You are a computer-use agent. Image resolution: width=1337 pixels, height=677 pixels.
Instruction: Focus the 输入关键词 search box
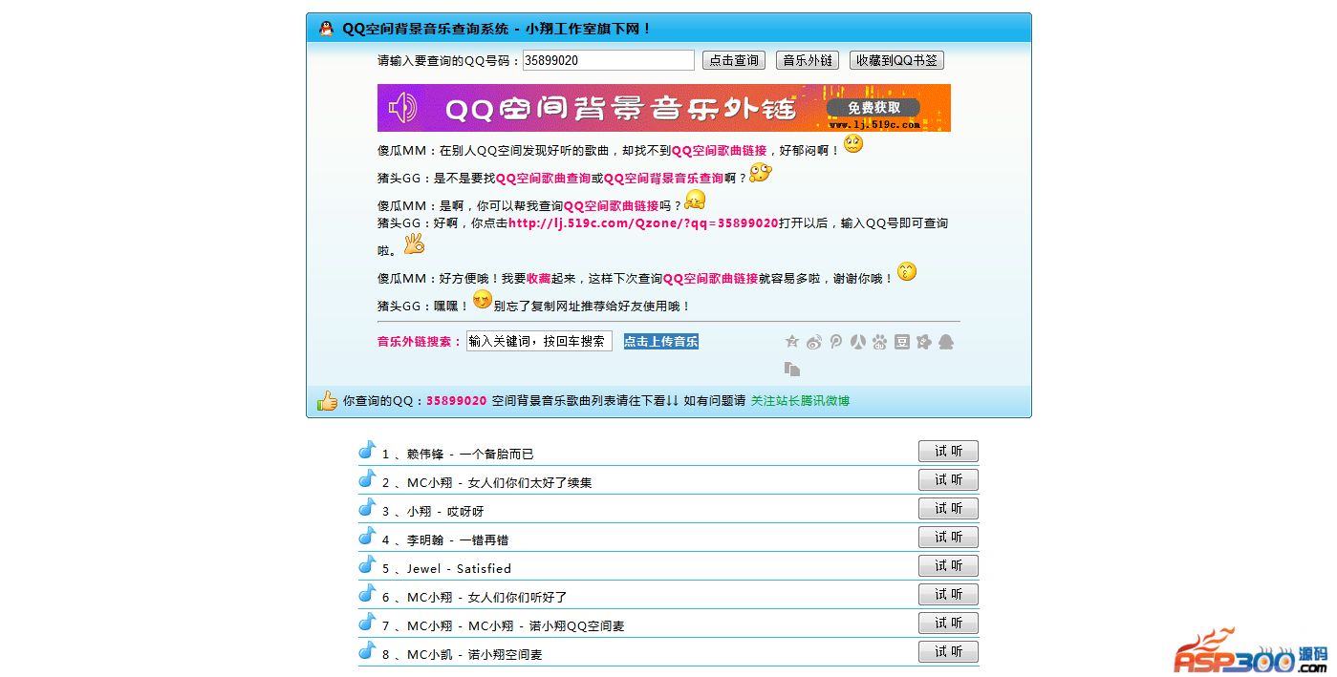click(x=539, y=341)
